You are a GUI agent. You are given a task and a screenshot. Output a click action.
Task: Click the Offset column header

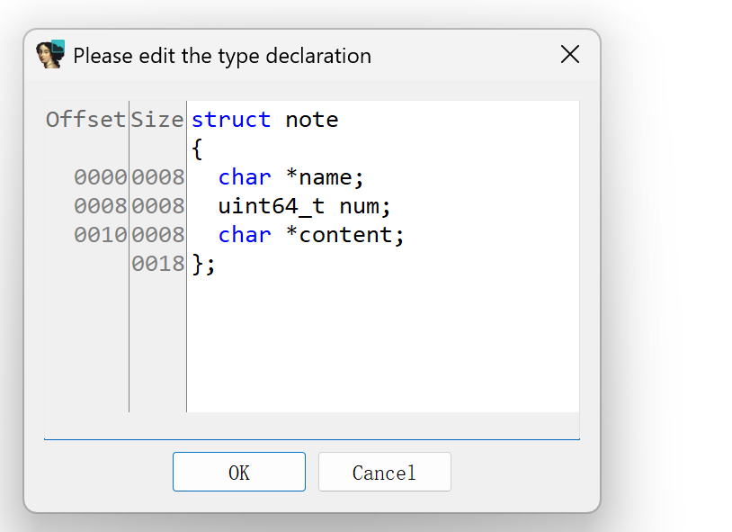(x=85, y=120)
